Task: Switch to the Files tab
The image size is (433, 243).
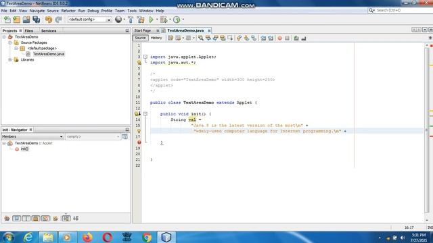Action: tap(28, 31)
